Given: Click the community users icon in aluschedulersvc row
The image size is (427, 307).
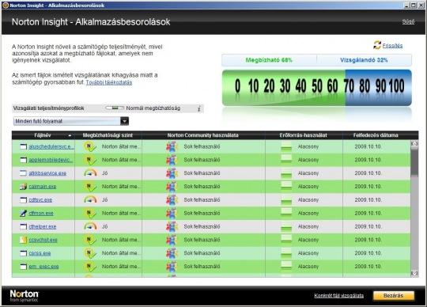Looking at the screenshot, I should pos(172,146).
